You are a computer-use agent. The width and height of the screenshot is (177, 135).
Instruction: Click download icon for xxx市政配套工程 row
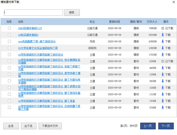pos(163,41)
